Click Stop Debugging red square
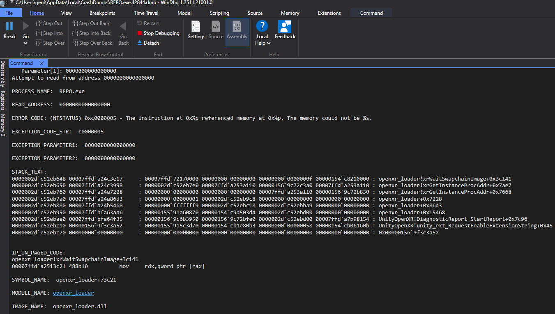 140,33
